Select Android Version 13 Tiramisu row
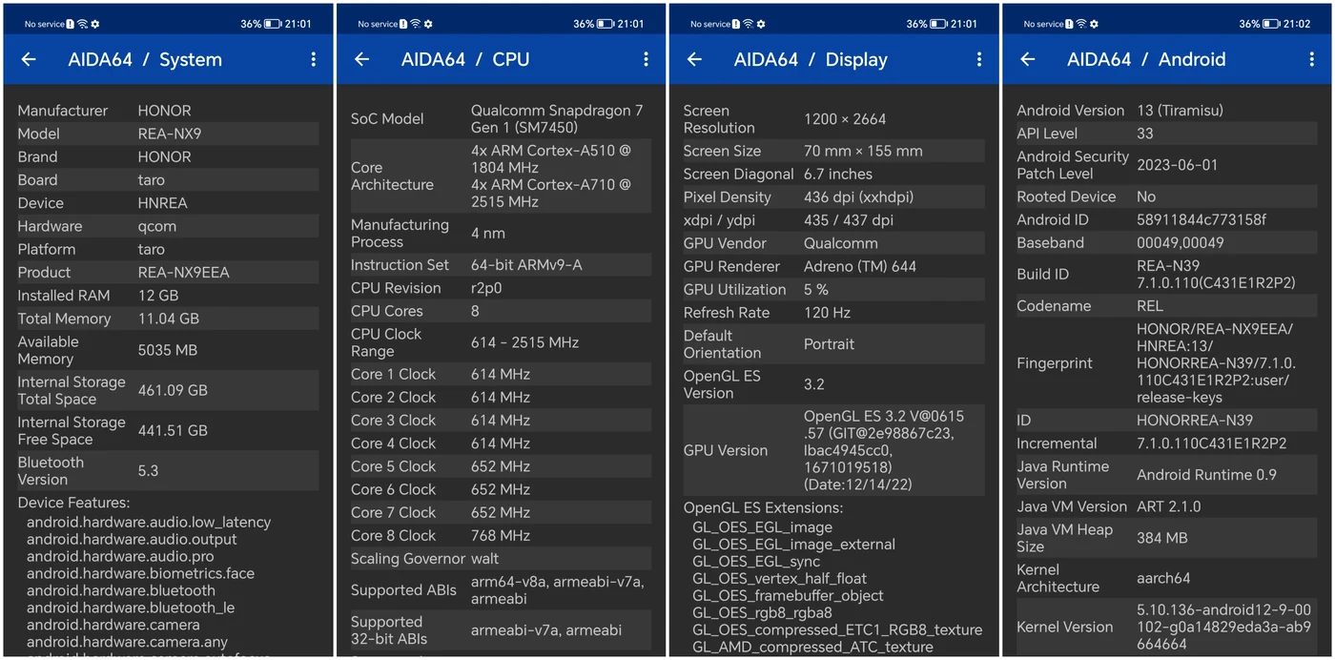 coord(1166,111)
